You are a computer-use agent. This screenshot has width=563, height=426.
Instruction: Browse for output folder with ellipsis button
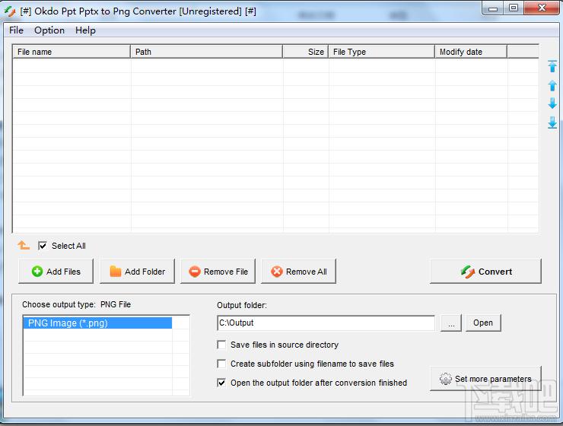click(451, 323)
